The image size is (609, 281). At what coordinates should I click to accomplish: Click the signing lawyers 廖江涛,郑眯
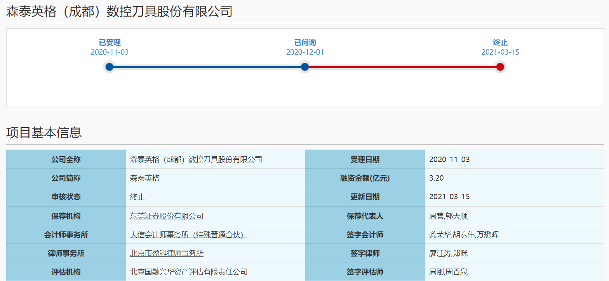click(448, 253)
